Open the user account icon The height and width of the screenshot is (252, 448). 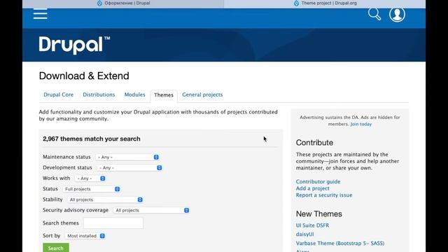pos(397,14)
